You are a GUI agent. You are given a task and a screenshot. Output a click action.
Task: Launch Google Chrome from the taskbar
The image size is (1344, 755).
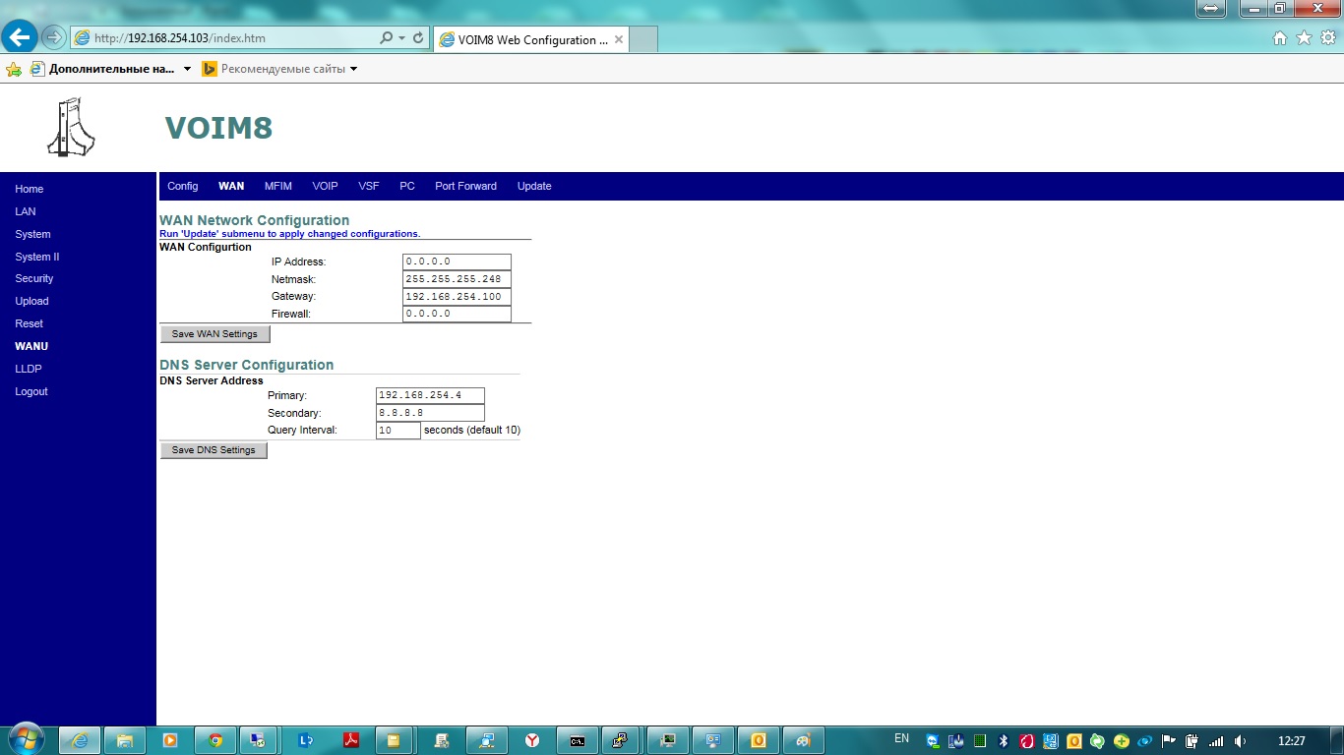215,740
